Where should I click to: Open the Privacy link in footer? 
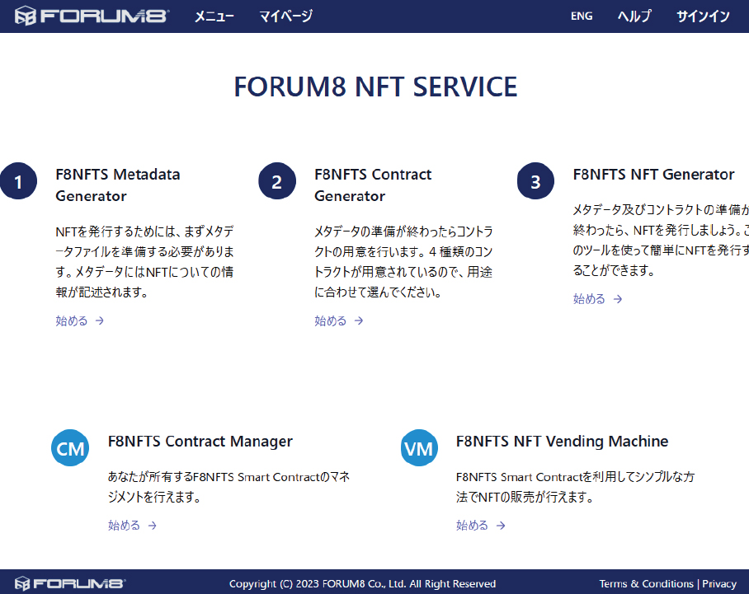click(x=719, y=584)
